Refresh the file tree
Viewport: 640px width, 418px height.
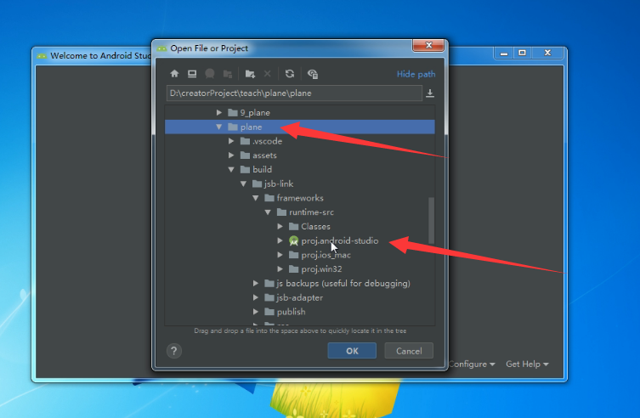tap(290, 74)
